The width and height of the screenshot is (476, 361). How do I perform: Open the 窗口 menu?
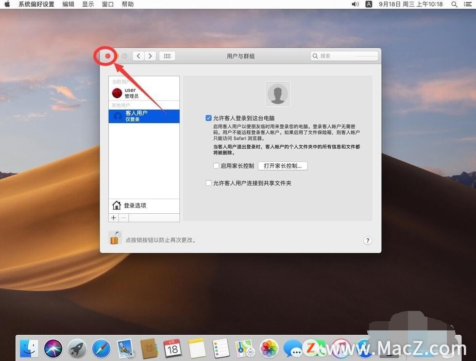pos(108,4)
